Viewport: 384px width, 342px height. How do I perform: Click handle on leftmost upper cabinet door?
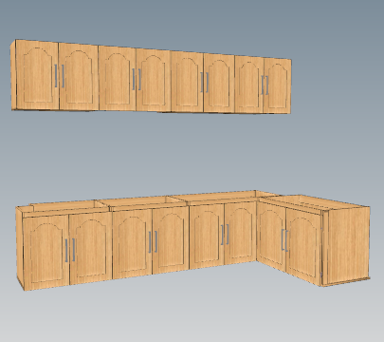coord(56,76)
